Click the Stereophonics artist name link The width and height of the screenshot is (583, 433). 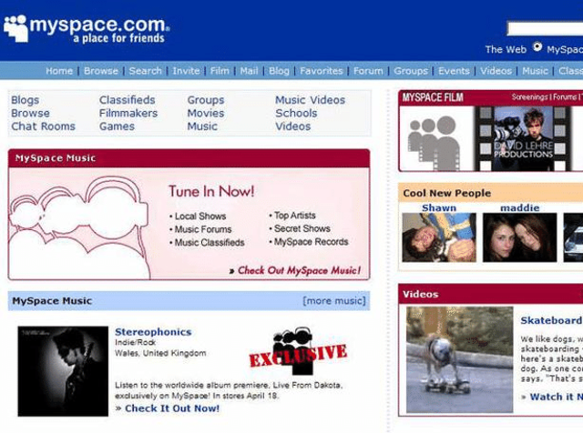point(153,332)
